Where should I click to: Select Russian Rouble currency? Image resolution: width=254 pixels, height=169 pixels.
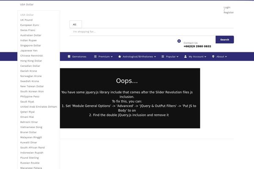[x=30, y=163]
